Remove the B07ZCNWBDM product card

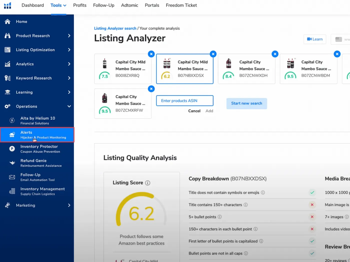pyautogui.click(x=337, y=54)
